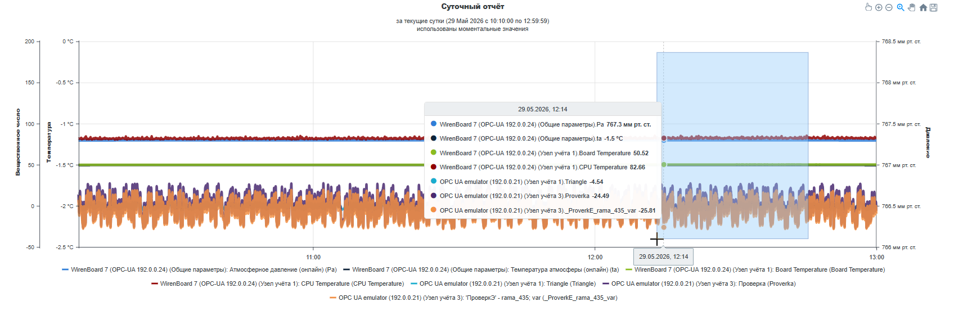This screenshot has height=315, width=954.
Task: Click the 100 tick on left axis
Action: coord(29,124)
